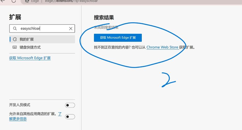Viewport: 242px width, 130px height.
Task: Click the 搜索结果 heading
Action: (104, 18)
